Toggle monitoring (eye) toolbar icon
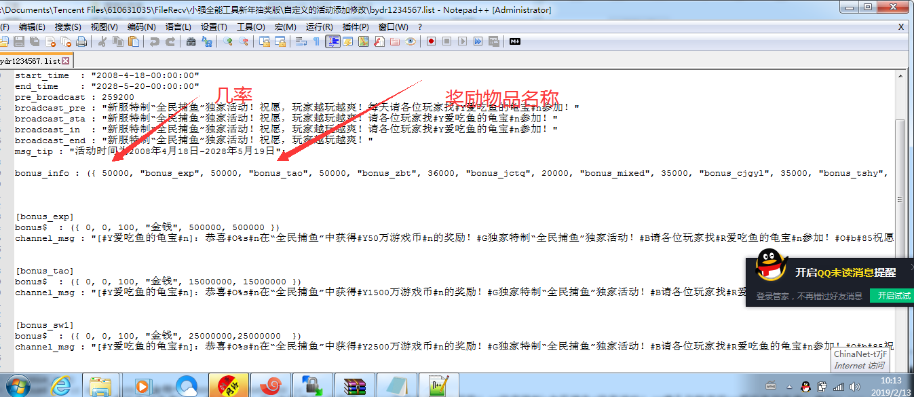The height and width of the screenshot is (397, 914). click(411, 41)
